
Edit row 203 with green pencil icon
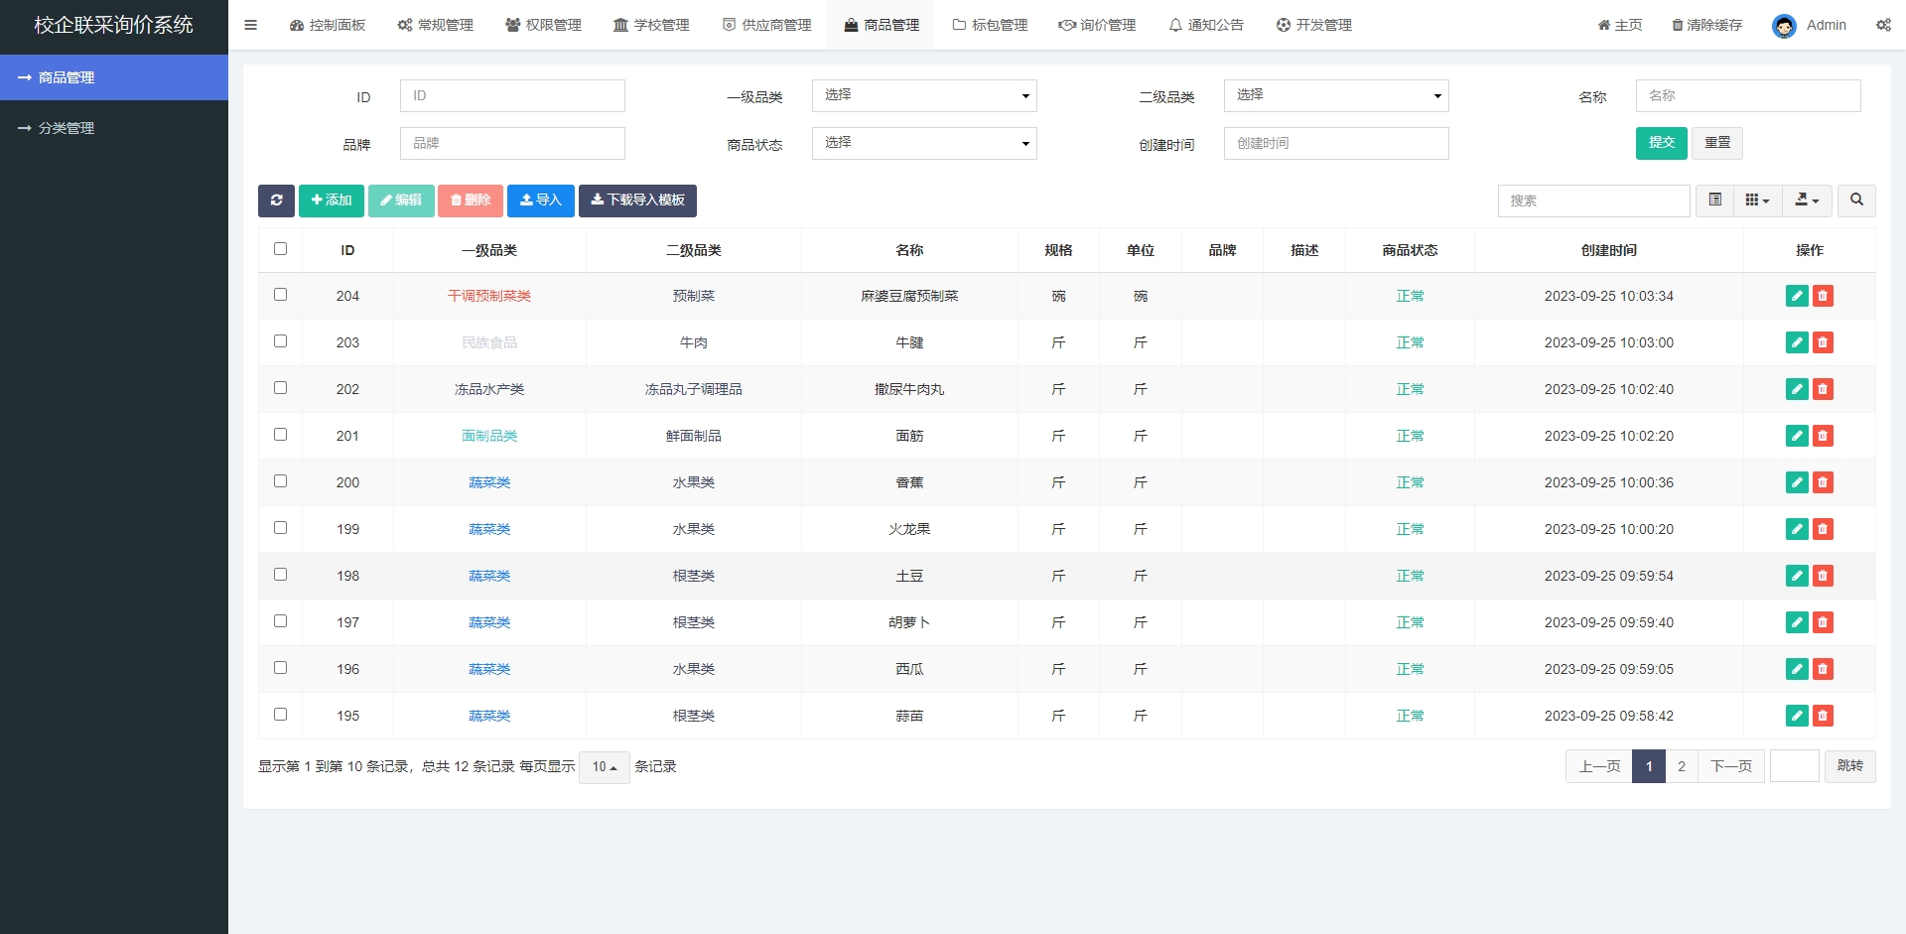1797,342
